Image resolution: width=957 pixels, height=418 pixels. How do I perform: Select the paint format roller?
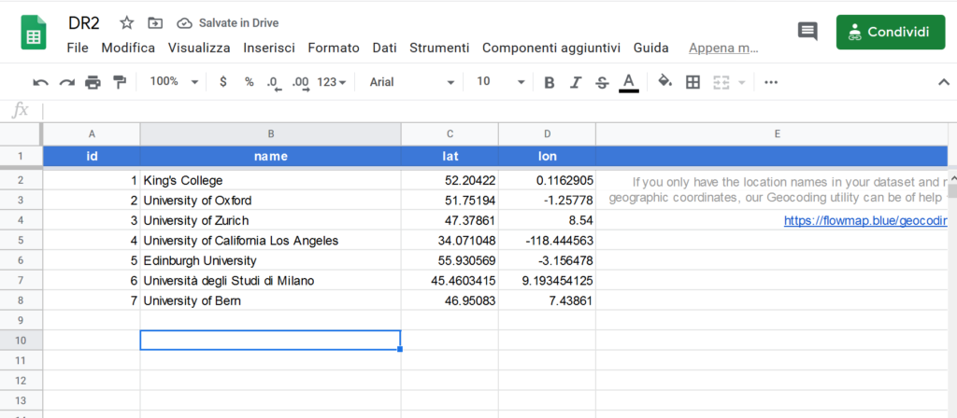pos(119,82)
